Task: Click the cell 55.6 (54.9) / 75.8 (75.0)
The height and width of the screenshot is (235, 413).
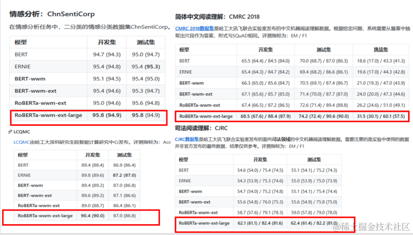Action: click(314, 202)
